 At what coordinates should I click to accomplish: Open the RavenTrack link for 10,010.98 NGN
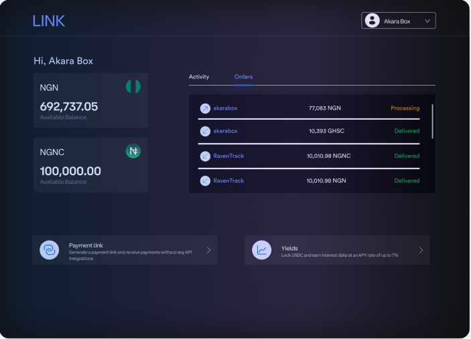click(228, 181)
